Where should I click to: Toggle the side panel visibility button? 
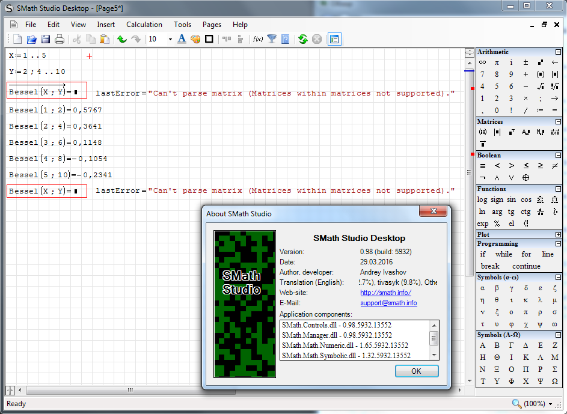334,39
